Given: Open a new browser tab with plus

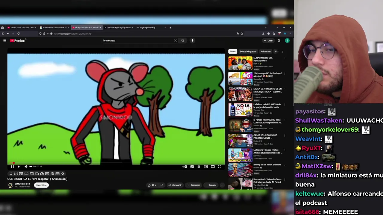Looking at the screenshot, I should [x=170, y=27].
